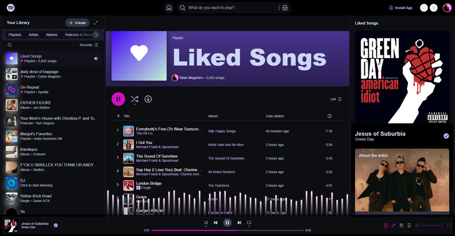
Task: Pause playback in bottom player bar
Action: click(227, 223)
